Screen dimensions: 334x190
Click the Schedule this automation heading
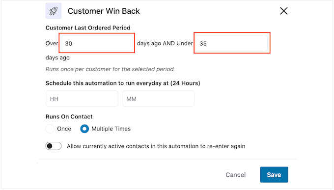pyautogui.click(x=123, y=83)
